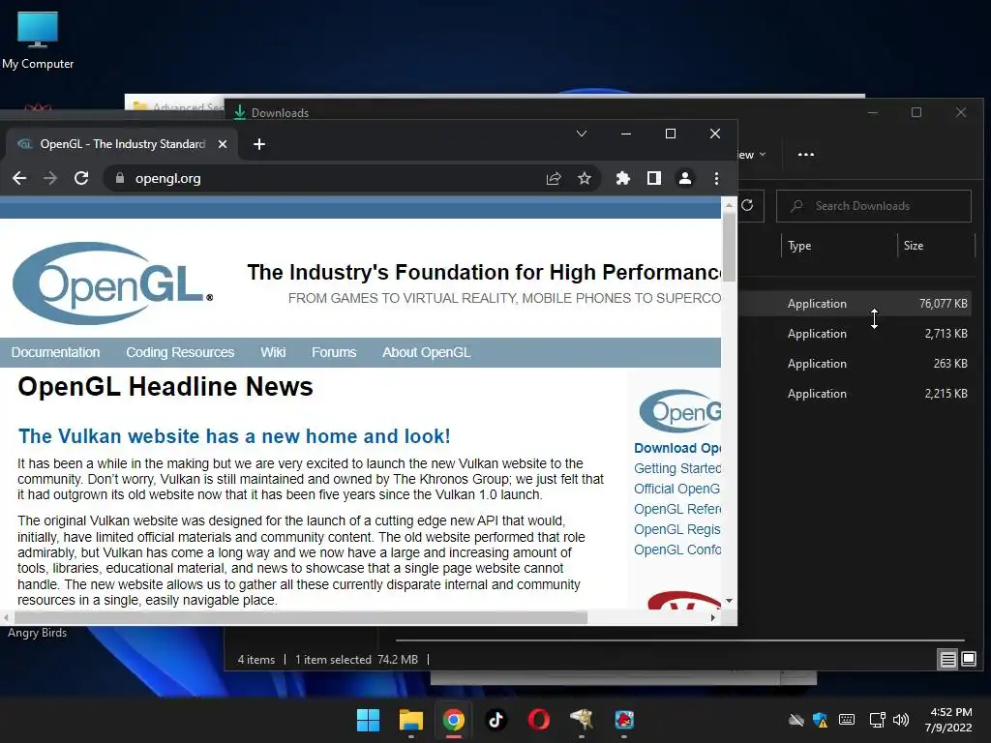Open the Windows Start menu

click(368, 720)
